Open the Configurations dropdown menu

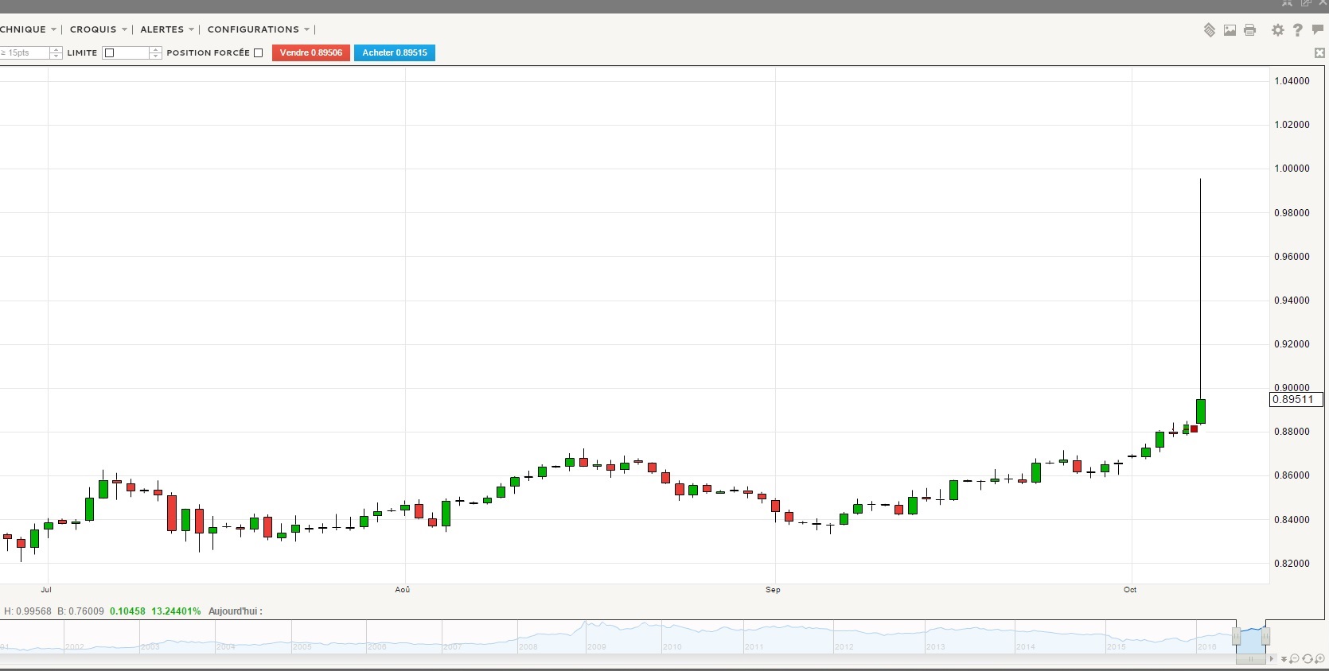pyautogui.click(x=258, y=29)
